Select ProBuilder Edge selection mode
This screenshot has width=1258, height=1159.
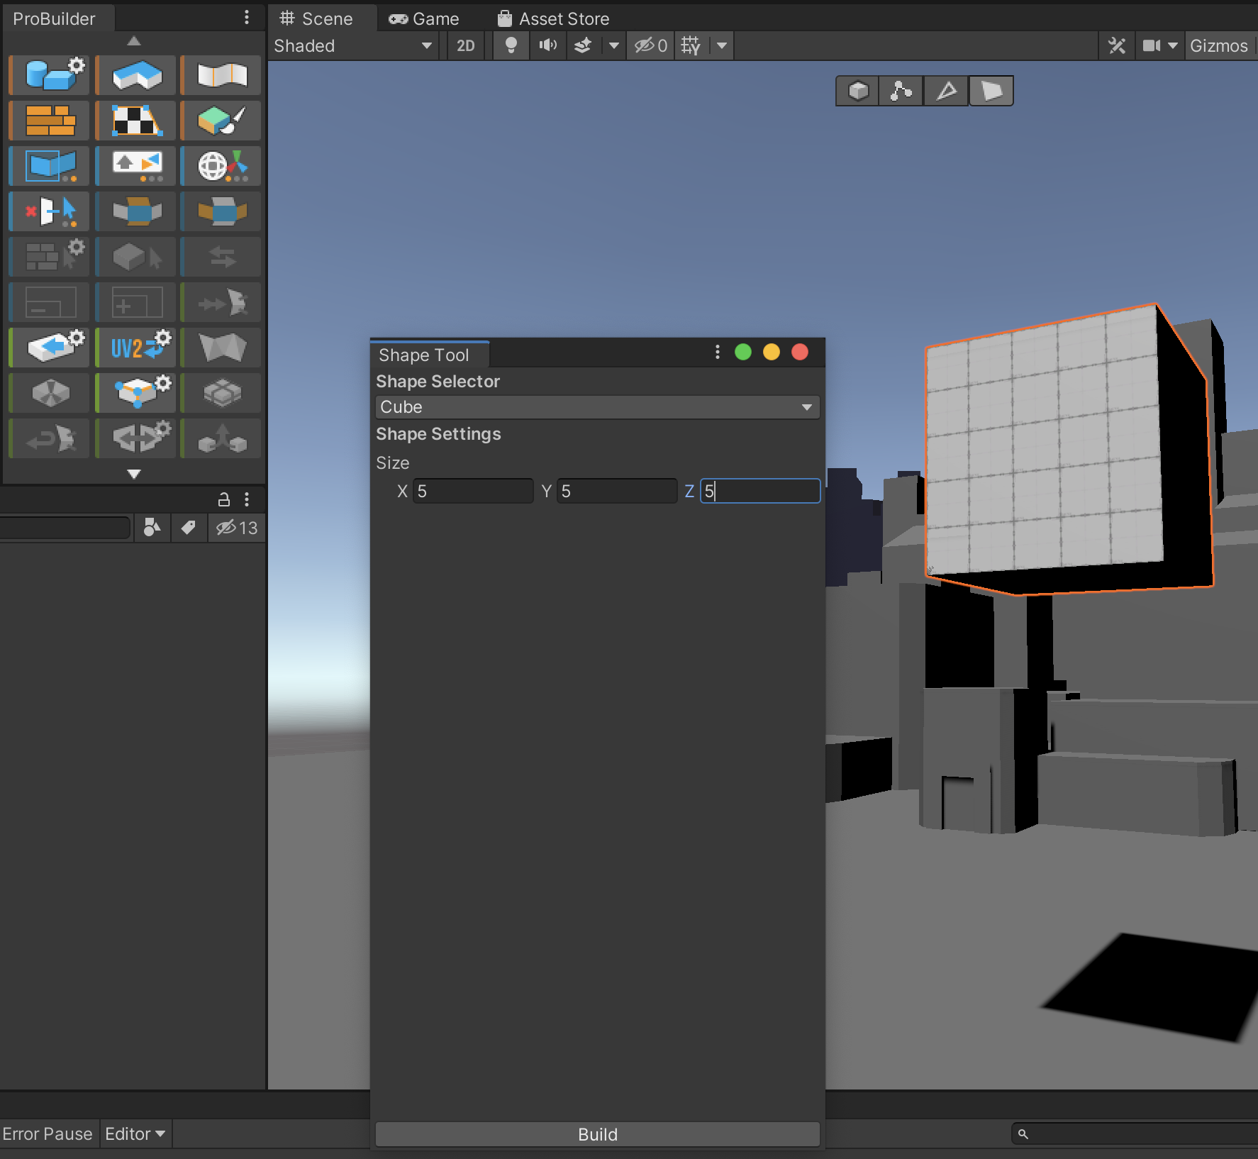pos(946,91)
